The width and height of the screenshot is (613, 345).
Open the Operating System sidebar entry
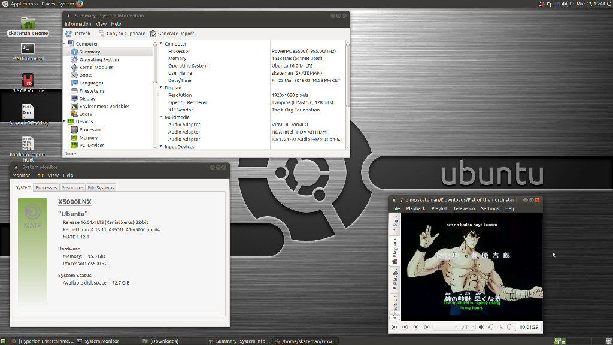pyautogui.click(x=99, y=59)
